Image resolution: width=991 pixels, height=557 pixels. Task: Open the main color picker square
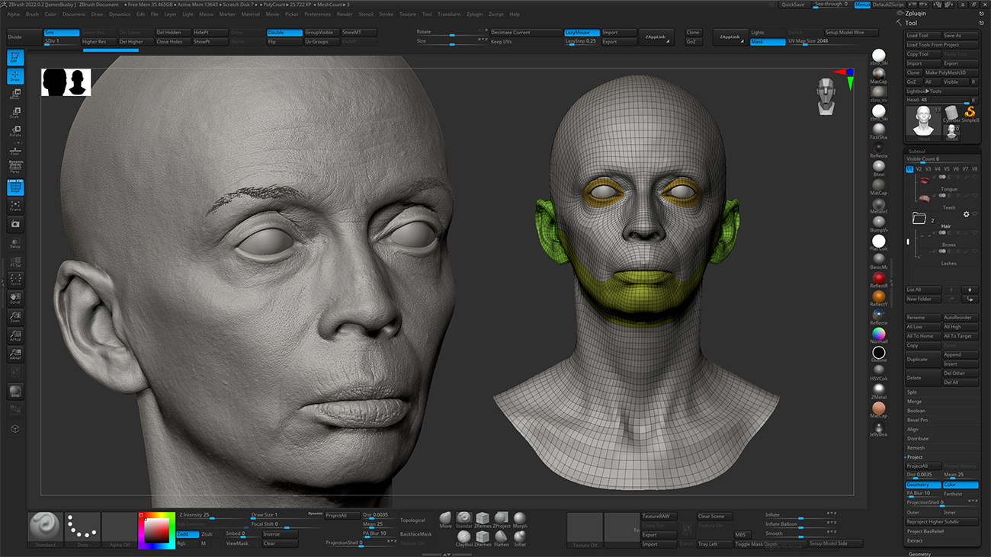tap(158, 531)
